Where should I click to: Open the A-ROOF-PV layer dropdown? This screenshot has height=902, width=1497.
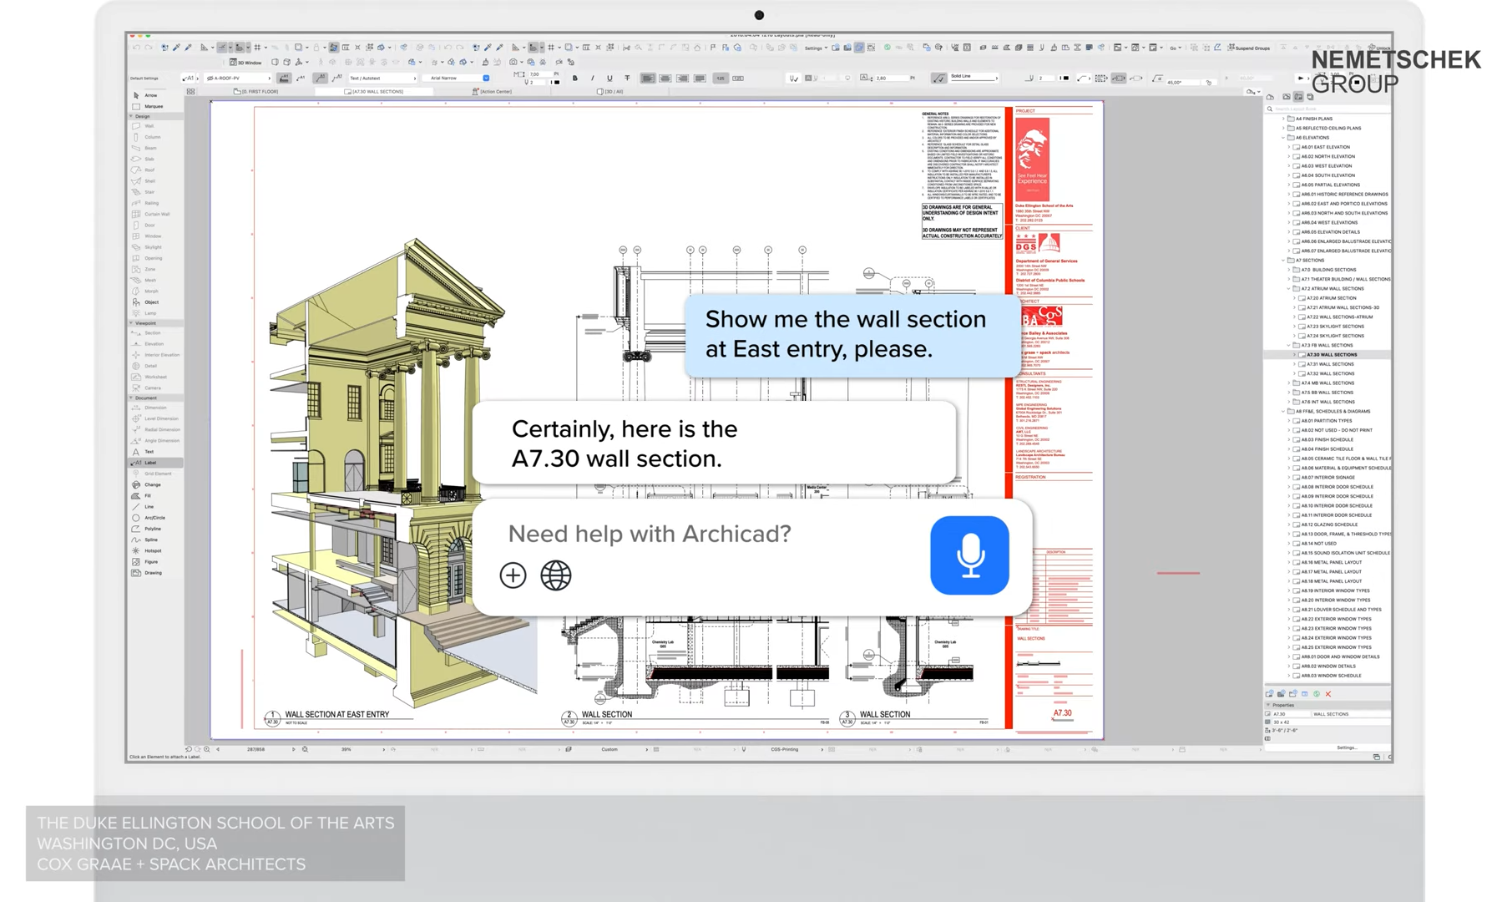coord(238,78)
